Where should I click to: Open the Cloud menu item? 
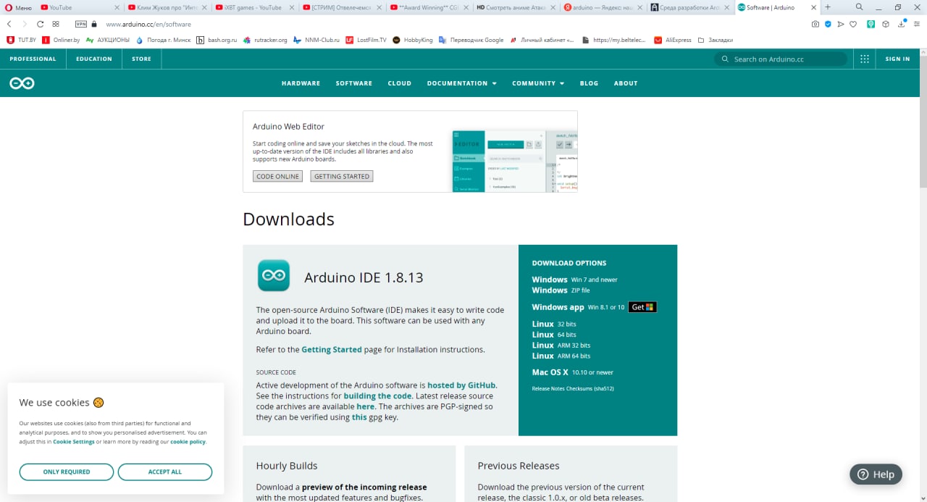[399, 83]
